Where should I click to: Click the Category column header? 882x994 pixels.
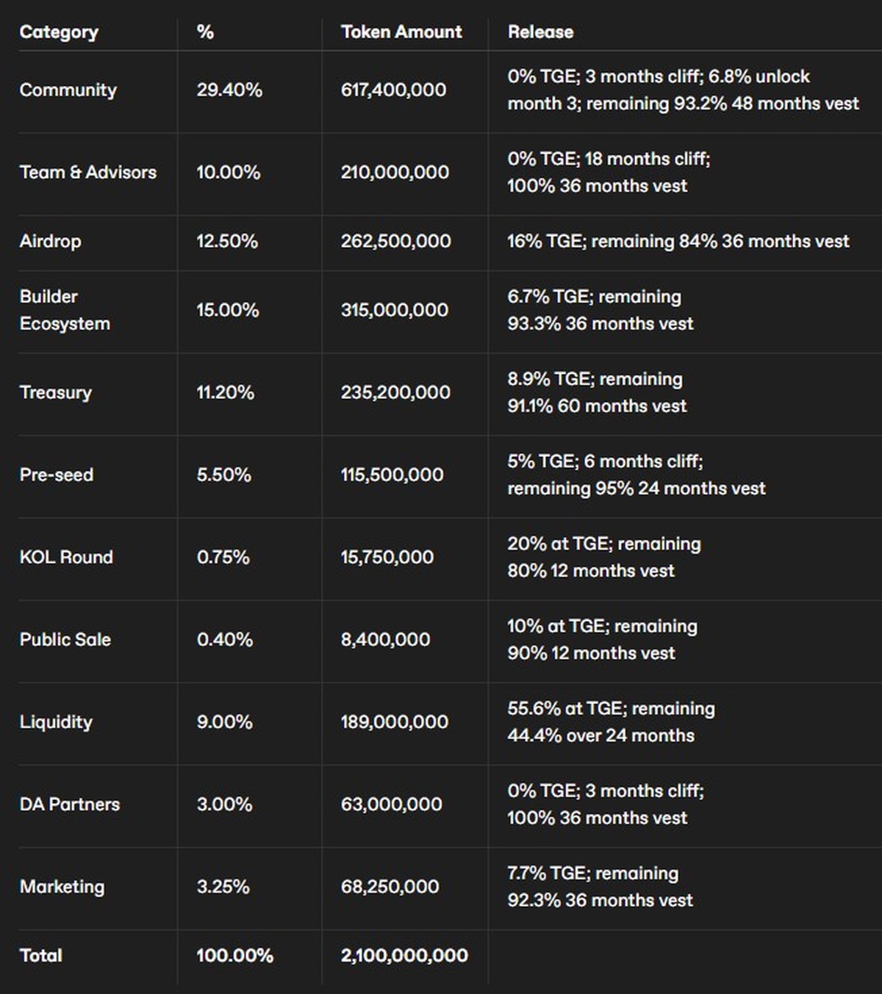(x=59, y=32)
